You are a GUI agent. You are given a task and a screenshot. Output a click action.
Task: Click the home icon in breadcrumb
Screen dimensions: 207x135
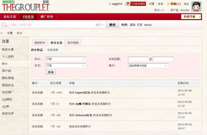pyautogui.click(x=2, y=33)
